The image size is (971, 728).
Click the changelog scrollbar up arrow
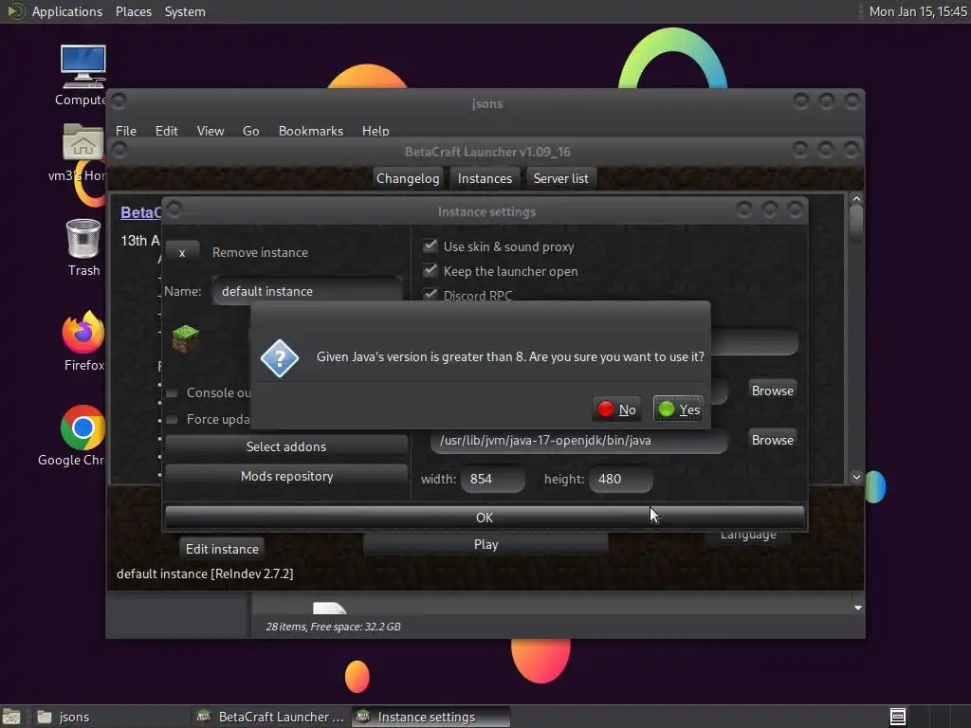(x=856, y=199)
